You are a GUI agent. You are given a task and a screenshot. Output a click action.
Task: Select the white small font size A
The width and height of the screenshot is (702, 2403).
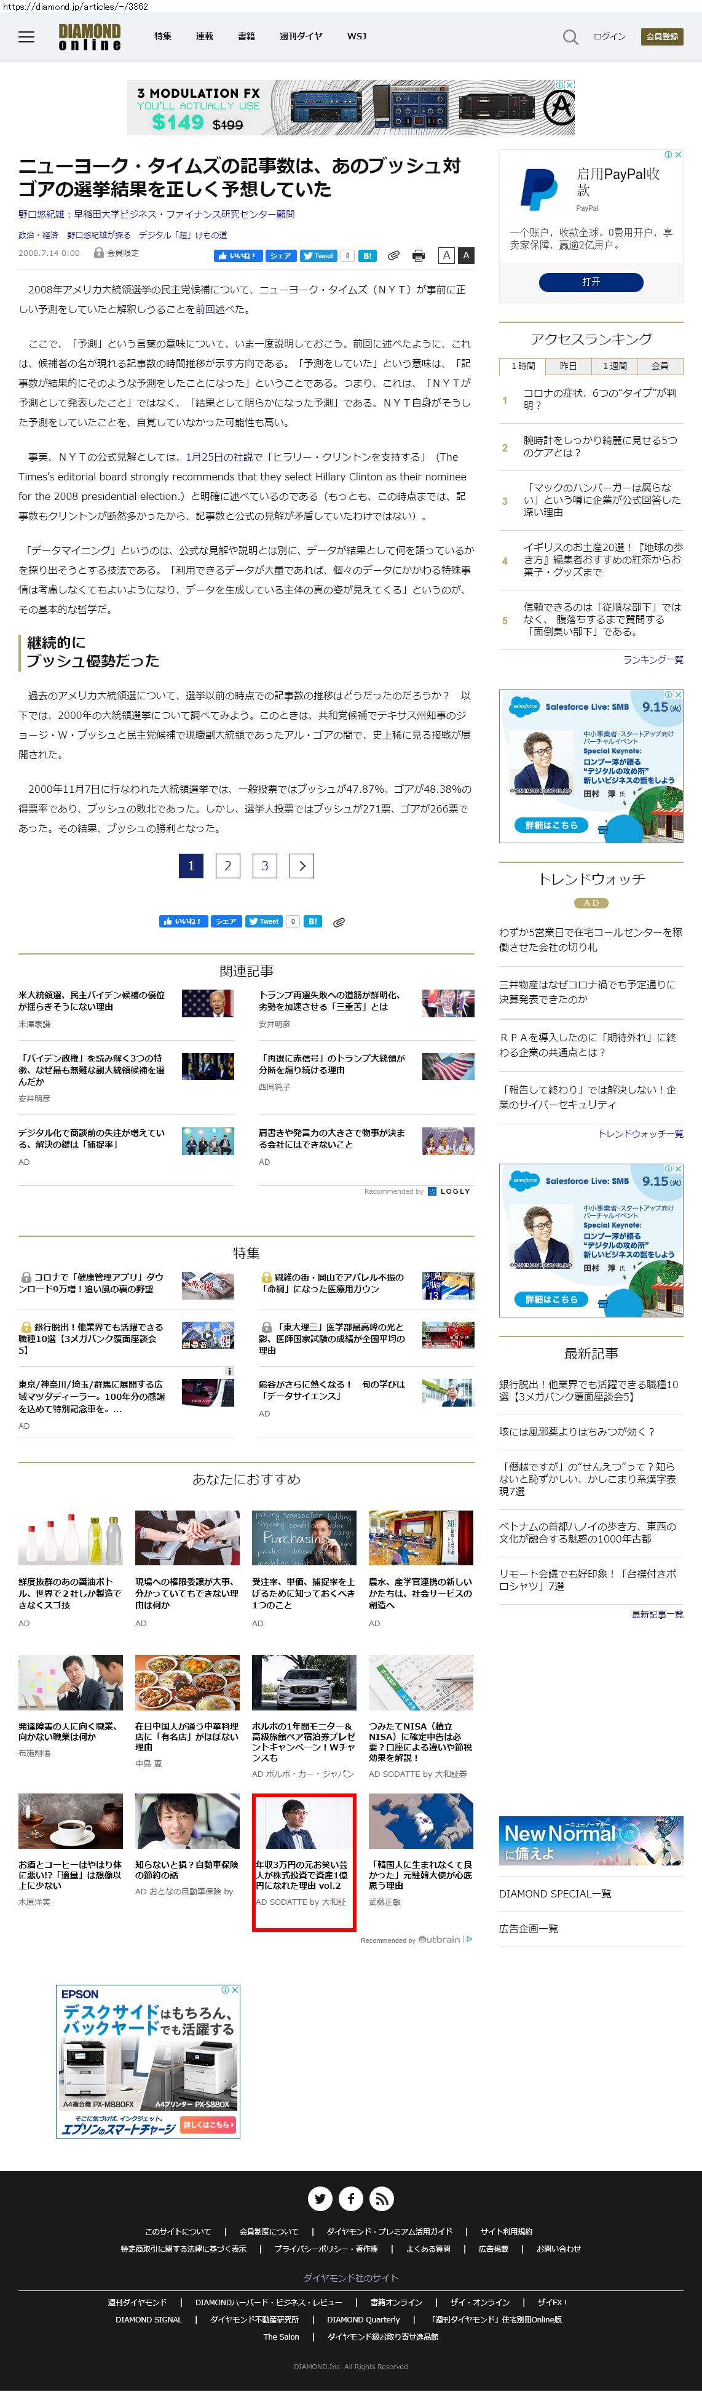coord(446,255)
